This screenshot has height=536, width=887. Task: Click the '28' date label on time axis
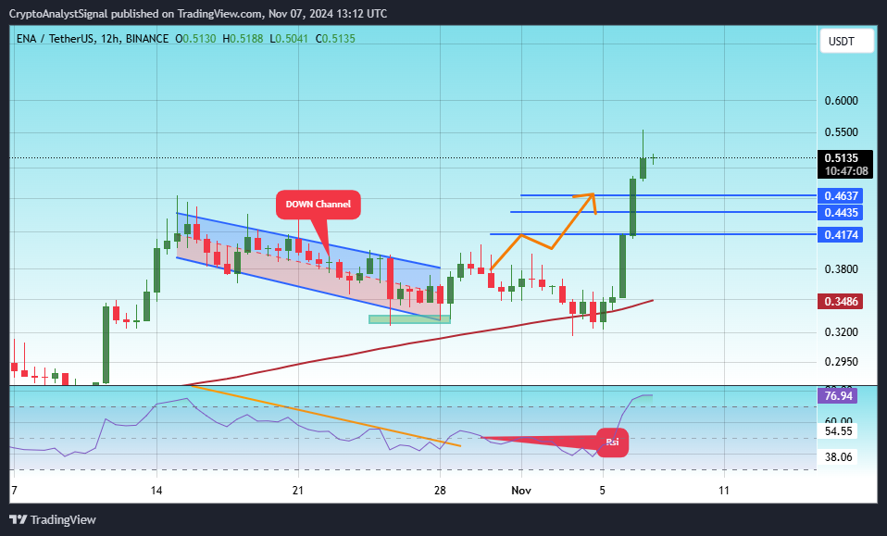(x=440, y=491)
